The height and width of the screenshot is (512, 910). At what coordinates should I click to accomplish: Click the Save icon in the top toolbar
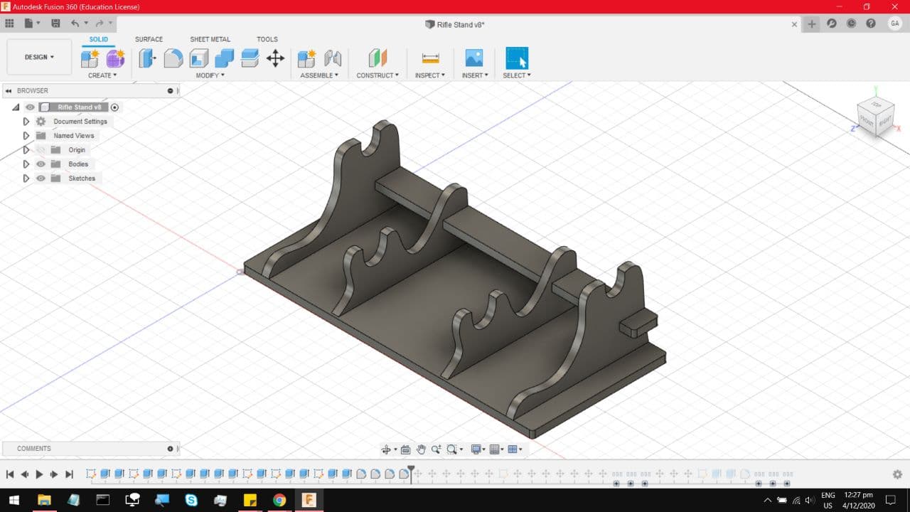[55, 23]
